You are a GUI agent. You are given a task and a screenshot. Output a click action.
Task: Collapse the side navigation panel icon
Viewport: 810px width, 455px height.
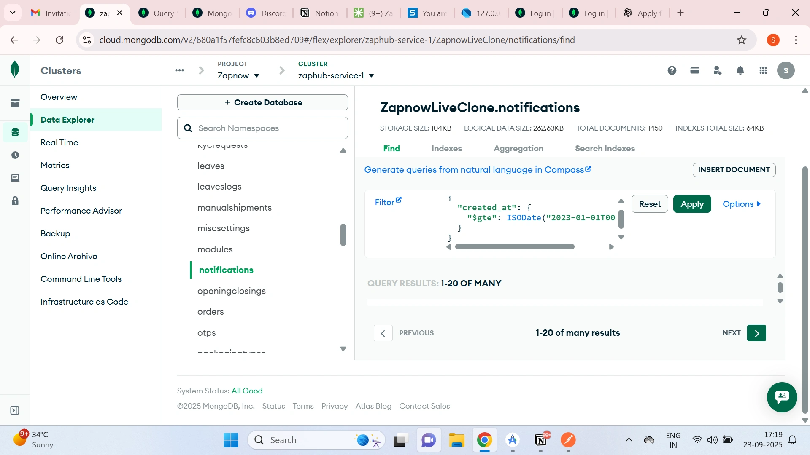tap(15, 410)
